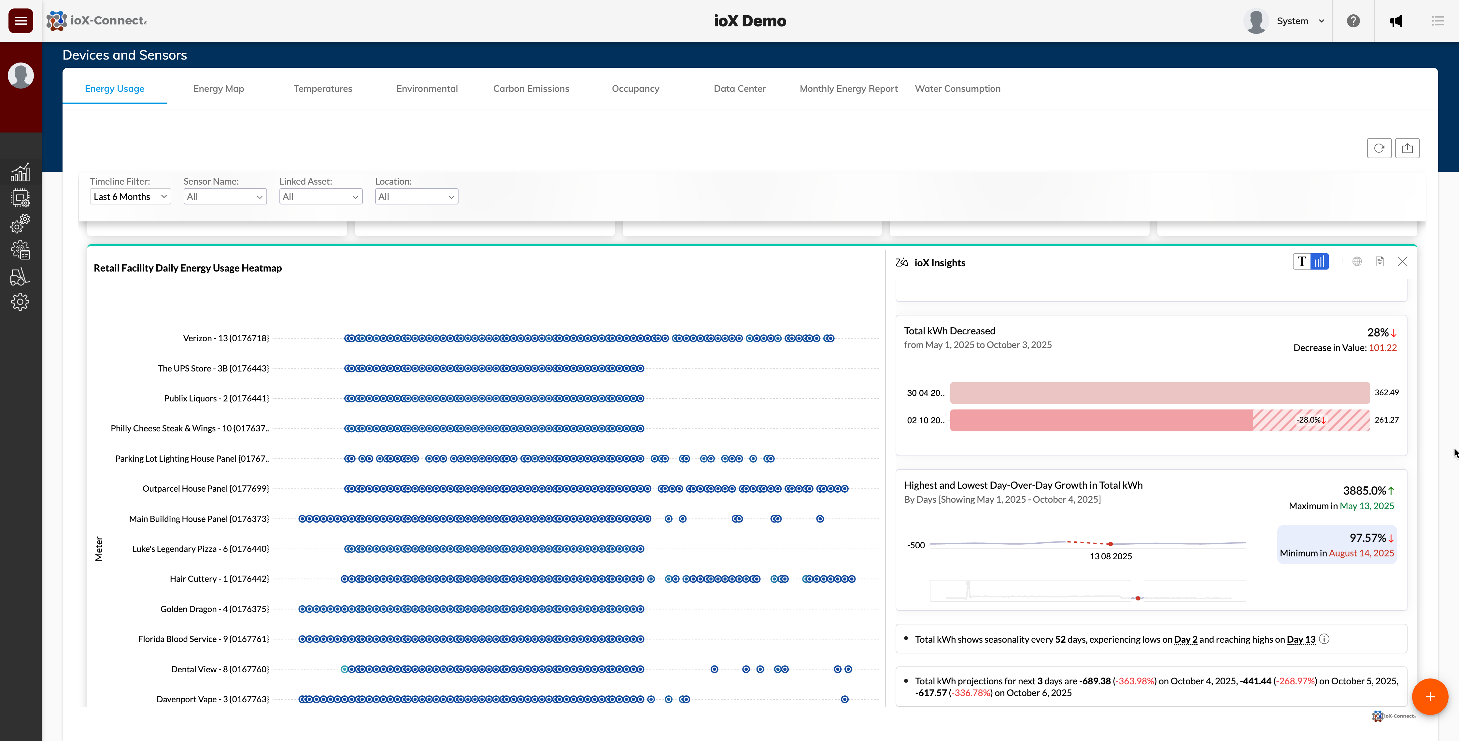Click the growth chart range slider strip
Screen dimensions: 1459x741
(1087, 591)
